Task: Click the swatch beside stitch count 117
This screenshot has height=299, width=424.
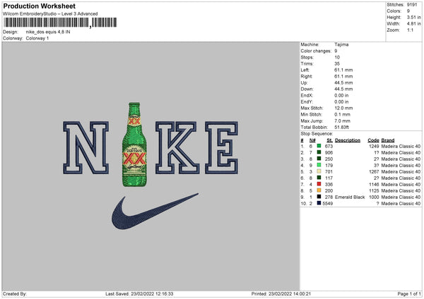Action: [x=319, y=178]
